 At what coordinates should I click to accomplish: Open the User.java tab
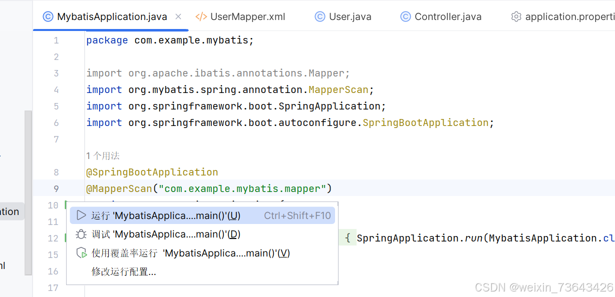350,16
